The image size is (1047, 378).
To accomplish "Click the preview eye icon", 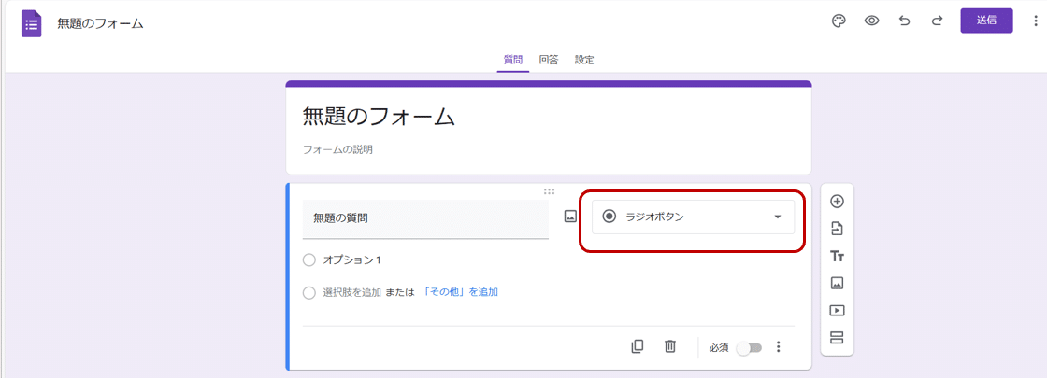I will [871, 21].
